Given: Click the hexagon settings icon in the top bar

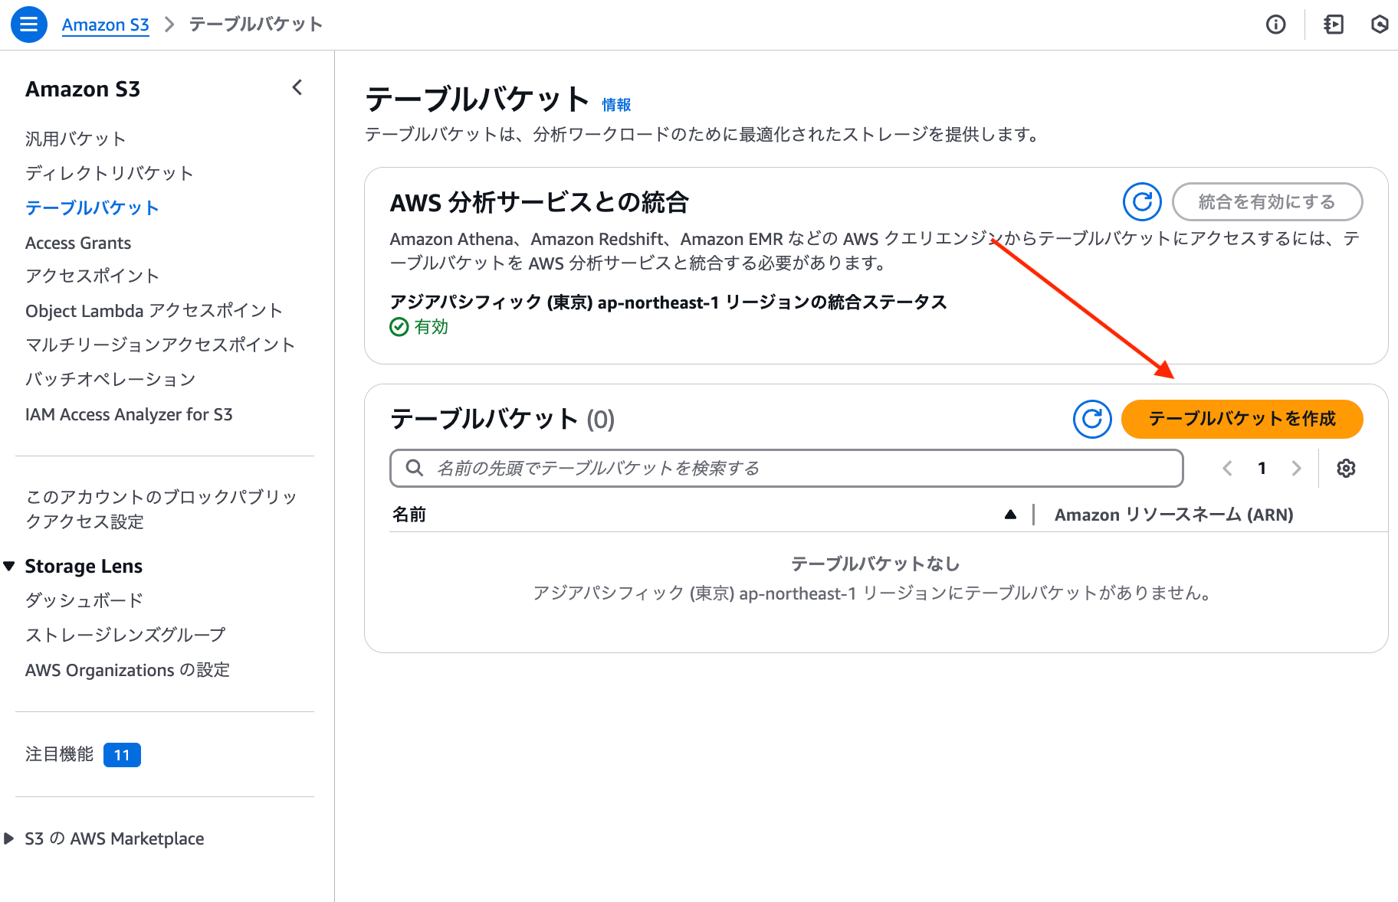Looking at the screenshot, I should click(x=1380, y=25).
